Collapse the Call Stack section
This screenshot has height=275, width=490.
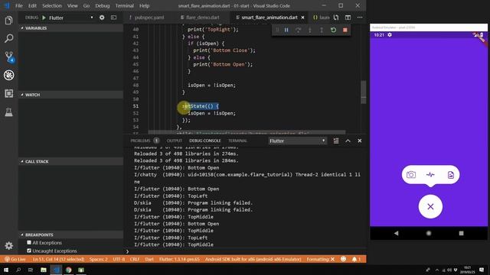click(70, 161)
